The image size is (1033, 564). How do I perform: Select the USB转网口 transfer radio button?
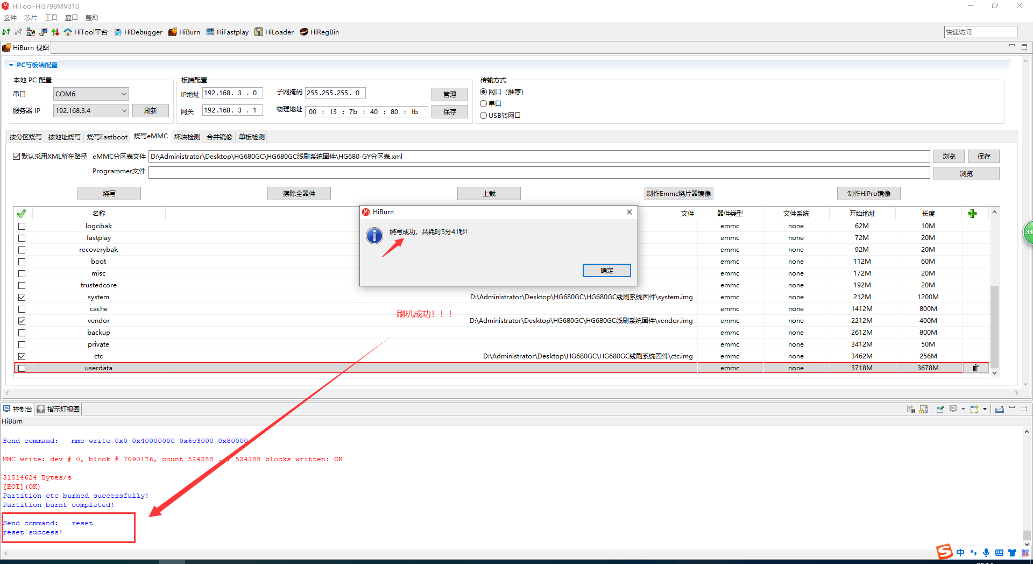[x=484, y=116]
